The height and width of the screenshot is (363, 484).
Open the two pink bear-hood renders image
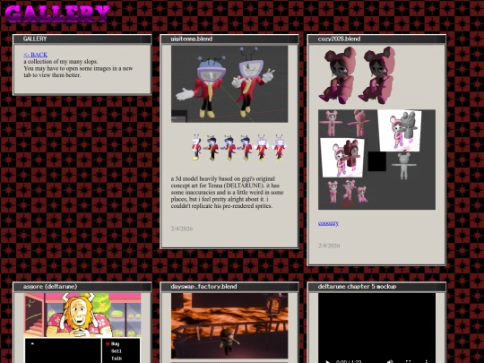pos(357,75)
